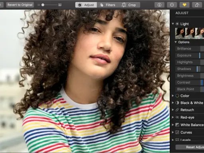Collapse the Options disclosure triangle

point(176,42)
